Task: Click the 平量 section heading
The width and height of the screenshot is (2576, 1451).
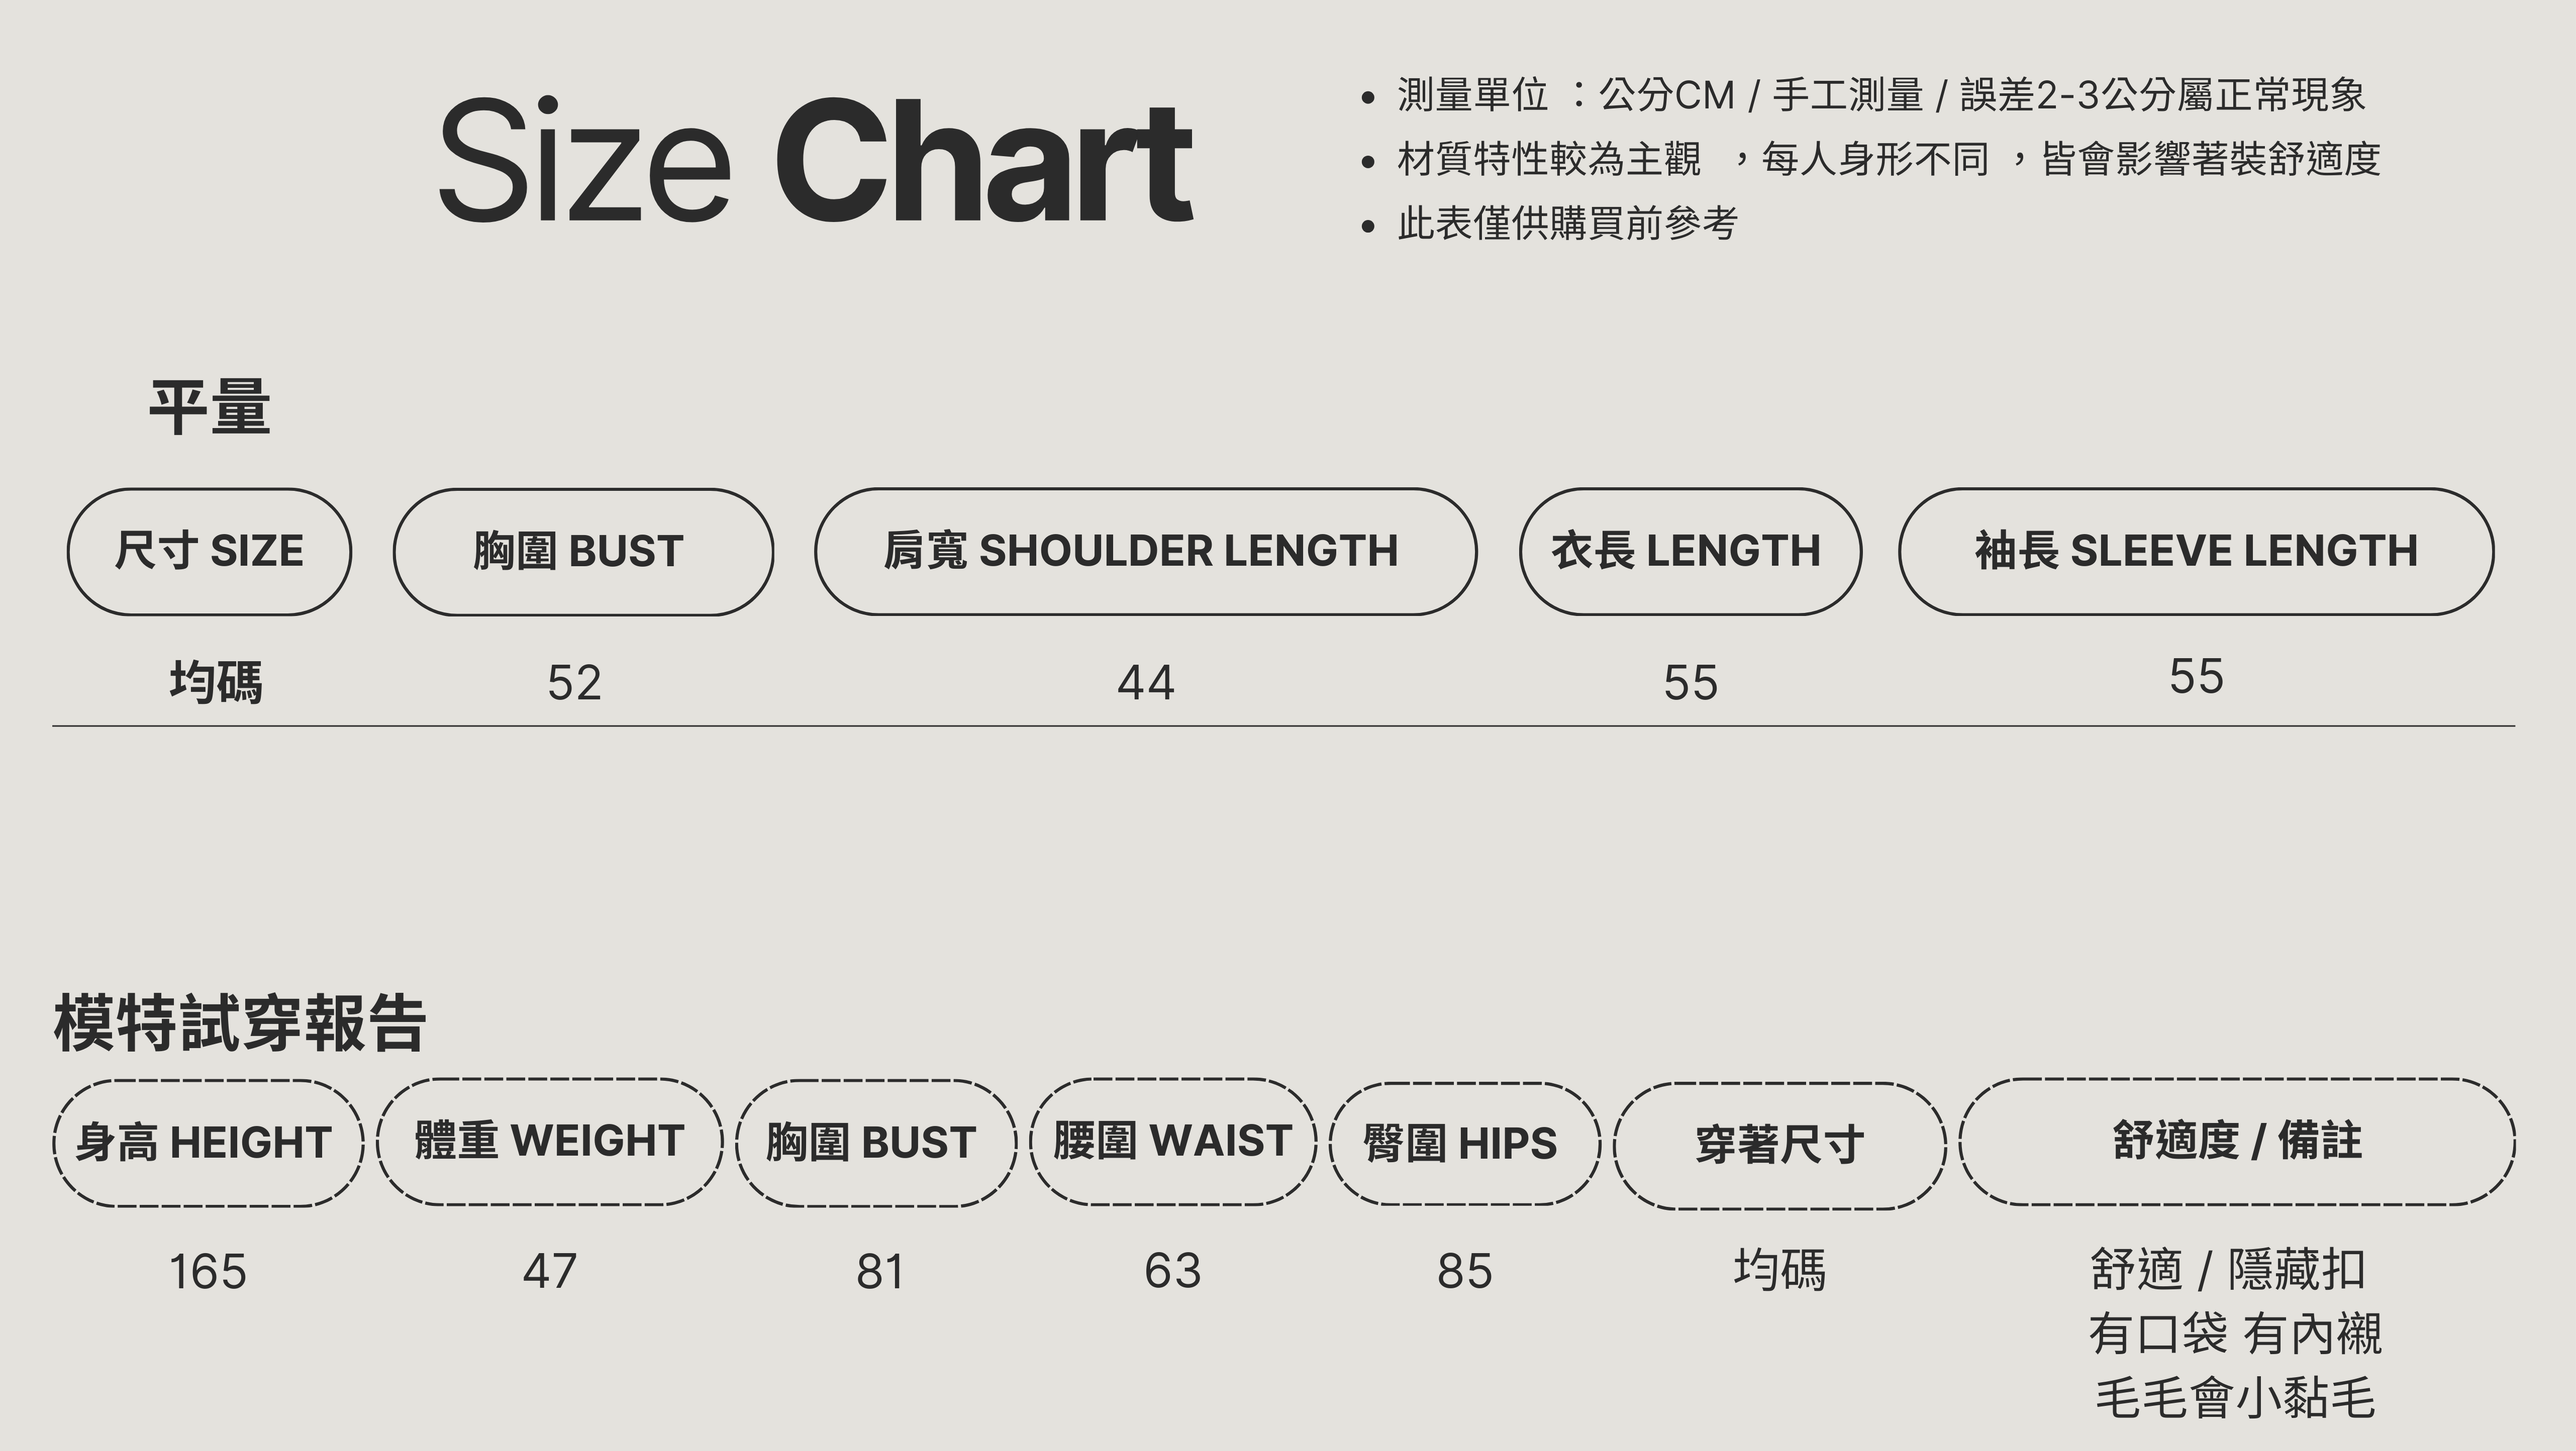Action: (x=210, y=408)
